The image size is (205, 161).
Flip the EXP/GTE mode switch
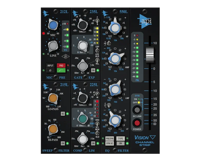point(97,50)
